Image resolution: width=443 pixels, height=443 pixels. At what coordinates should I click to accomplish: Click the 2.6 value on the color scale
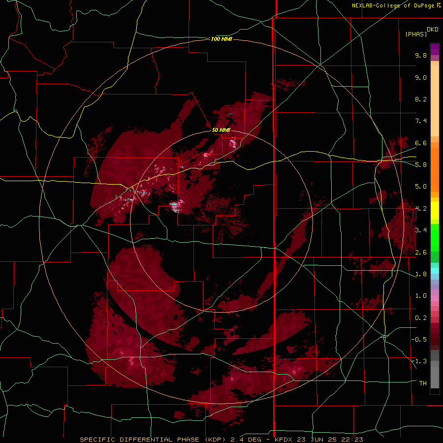tap(421, 253)
